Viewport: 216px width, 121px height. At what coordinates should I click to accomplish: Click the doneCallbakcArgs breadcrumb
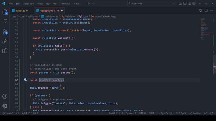(104, 16)
